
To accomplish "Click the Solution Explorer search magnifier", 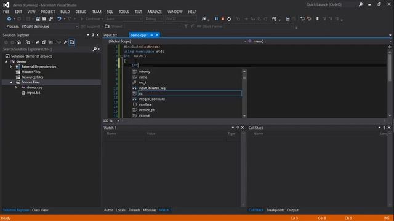I will coord(94,49).
